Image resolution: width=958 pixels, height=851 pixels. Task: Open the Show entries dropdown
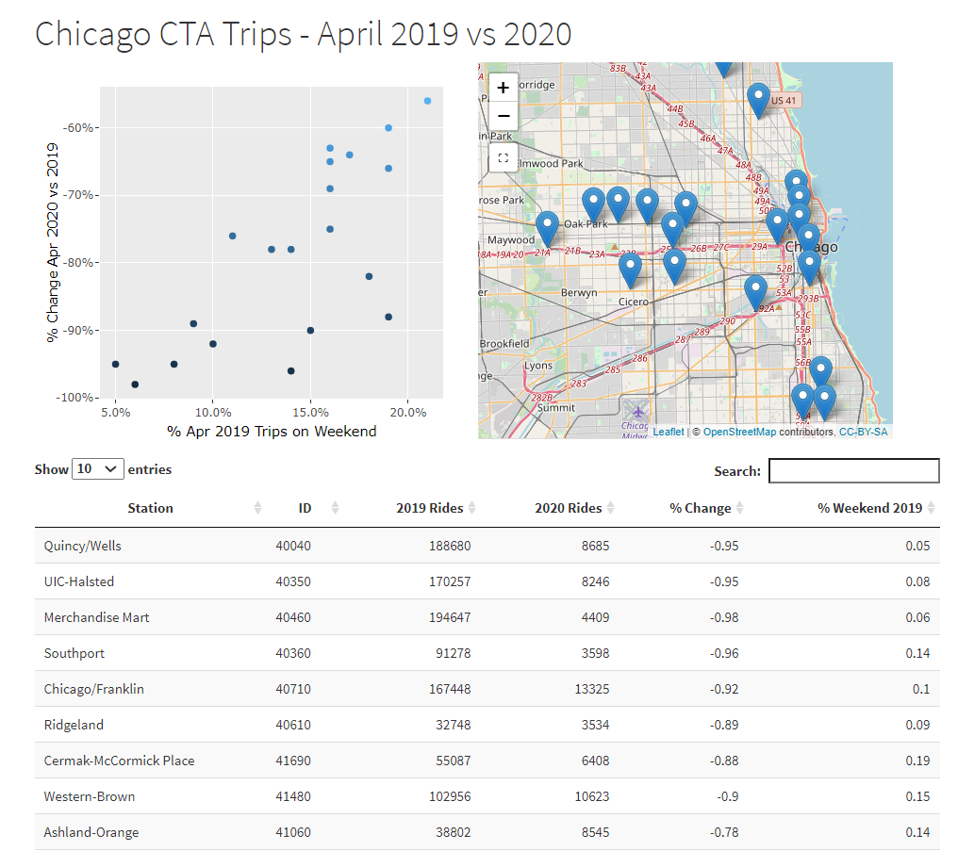98,468
